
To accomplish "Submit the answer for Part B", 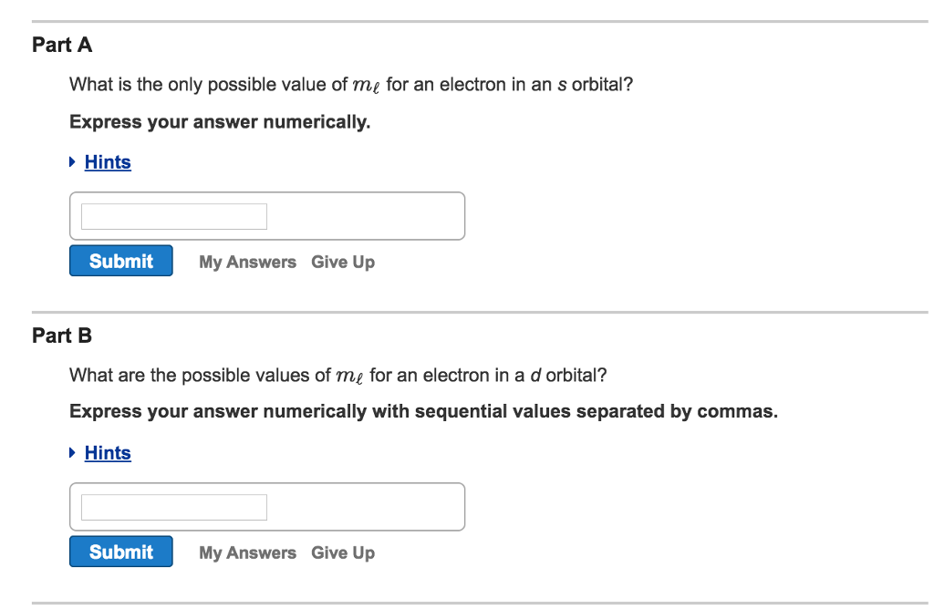I will (120, 552).
